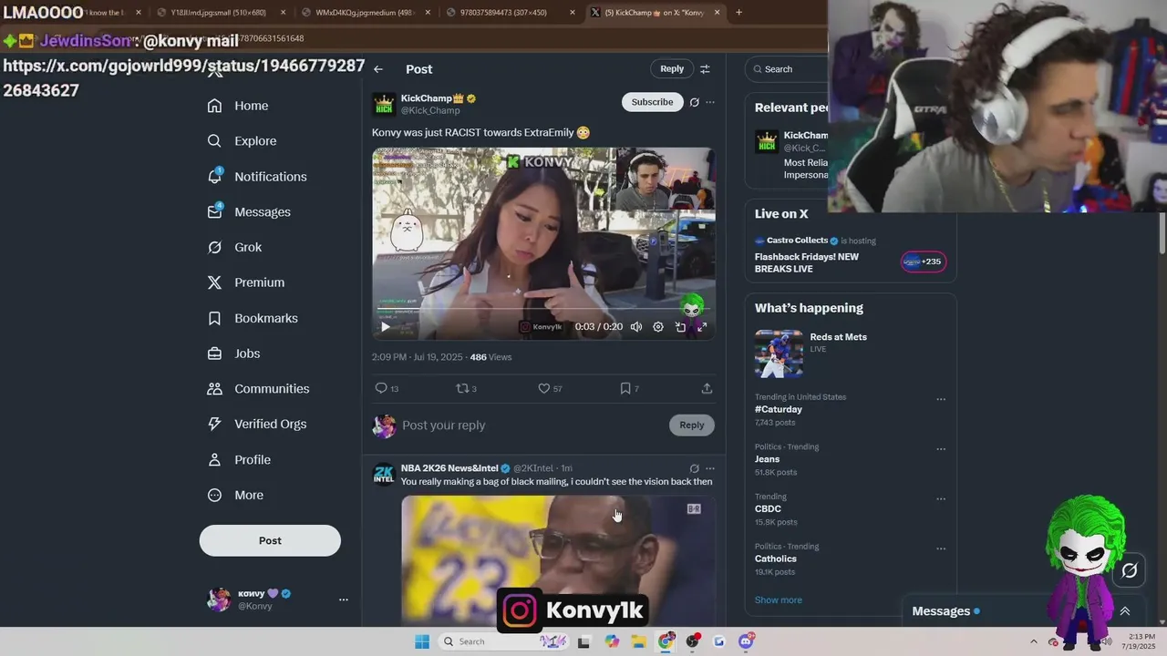The width and height of the screenshot is (1167, 656).
Task: Open video playback settings gear
Action: 658,327
